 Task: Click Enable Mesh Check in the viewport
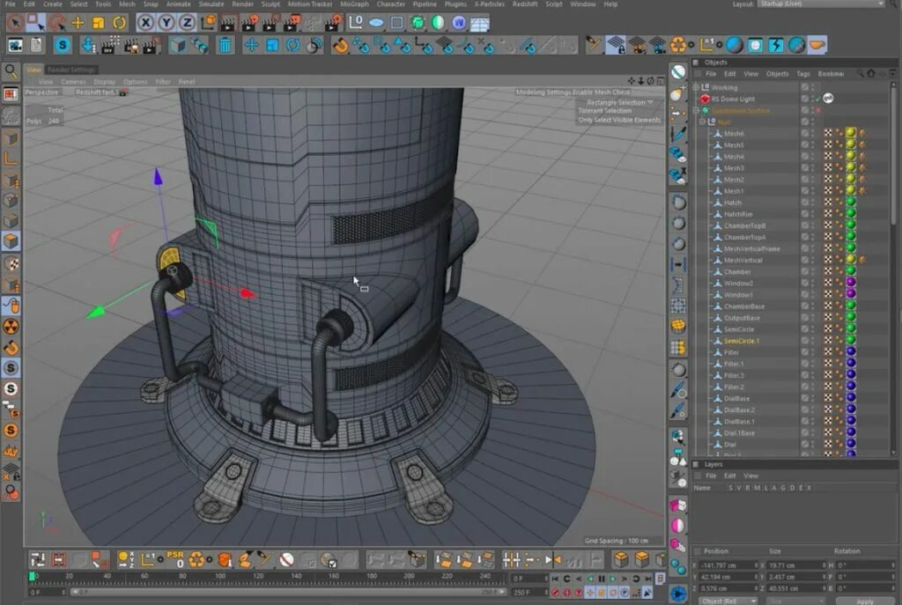[604, 92]
